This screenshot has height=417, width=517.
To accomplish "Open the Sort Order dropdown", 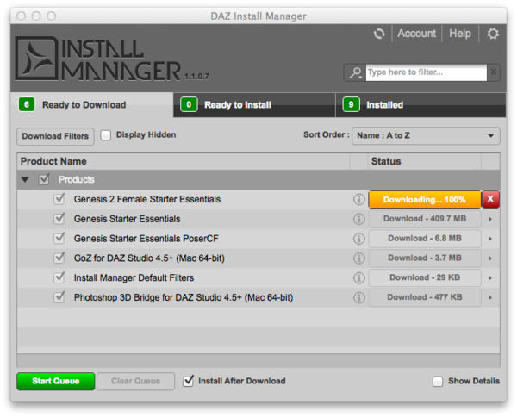I will coord(426,135).
